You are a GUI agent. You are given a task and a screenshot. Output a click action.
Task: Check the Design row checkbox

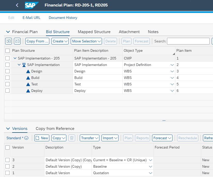pos(7,71)
